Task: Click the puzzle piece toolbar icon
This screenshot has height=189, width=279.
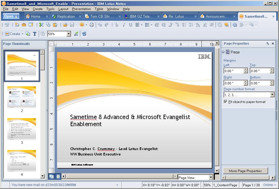Action: [x=17, y=25]
